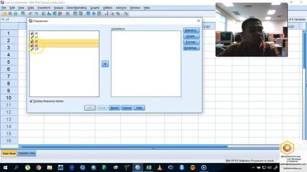Image resolution: width=307 pixels, height=172 pixels.
Task: Switch to the Variable View tab
Action: coord(27,153)
